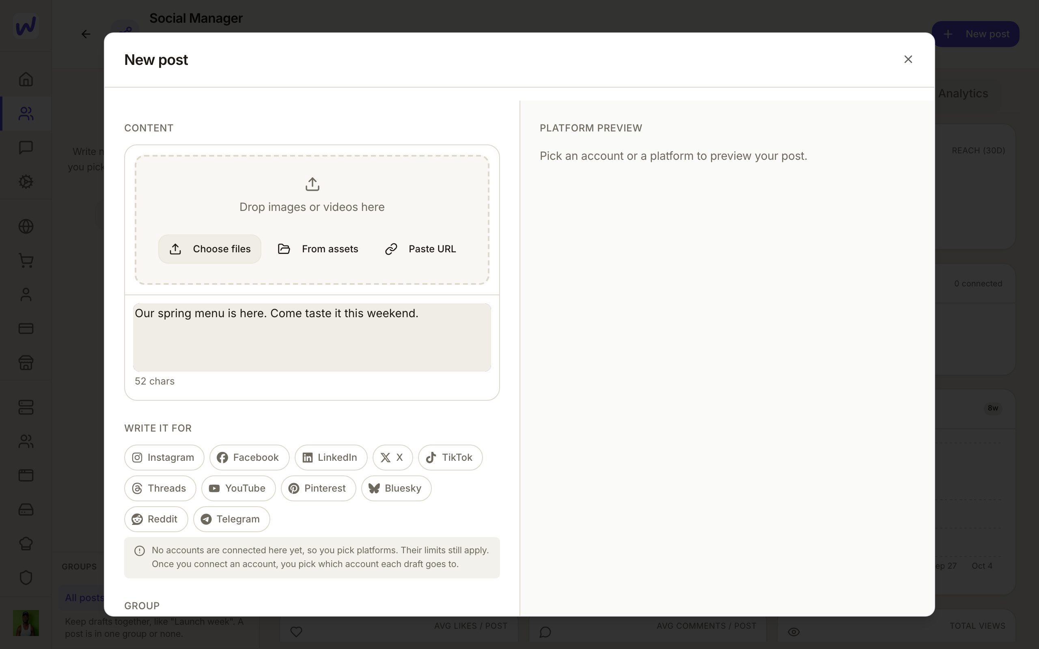This screenshot has width=1039, height=649.
Task: Click into the post text area
Action: (x=312, y=337)
